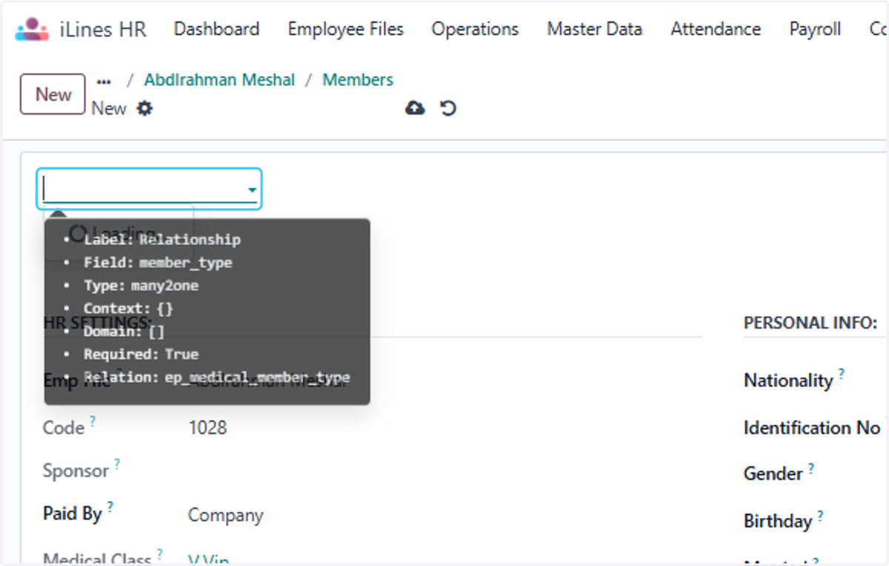Click the iLines HR logo icon
This screenshot has width=889, height=566.
(32, 29)
